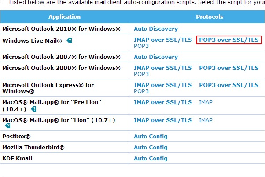Open Auto Config for Mozilla Thunderbird

pyautogui.click(x=151, y=147)
